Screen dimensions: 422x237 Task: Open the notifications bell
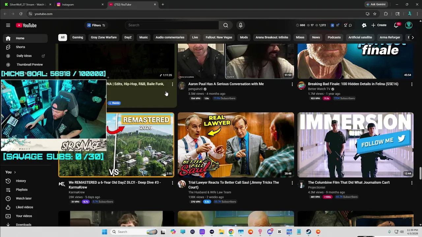coord(396,25)
